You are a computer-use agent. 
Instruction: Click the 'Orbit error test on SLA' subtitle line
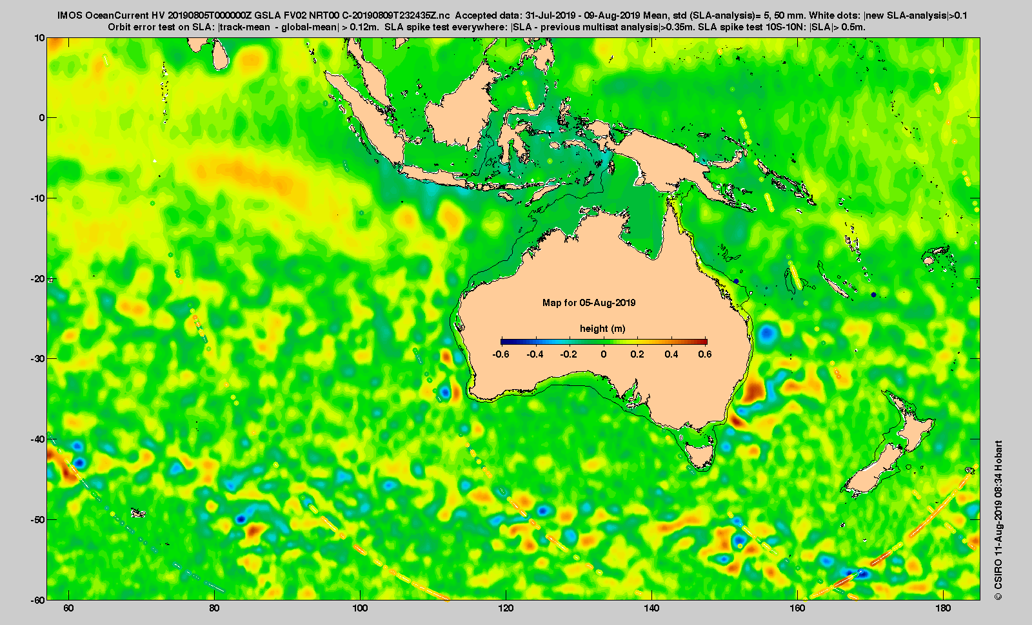487,27
